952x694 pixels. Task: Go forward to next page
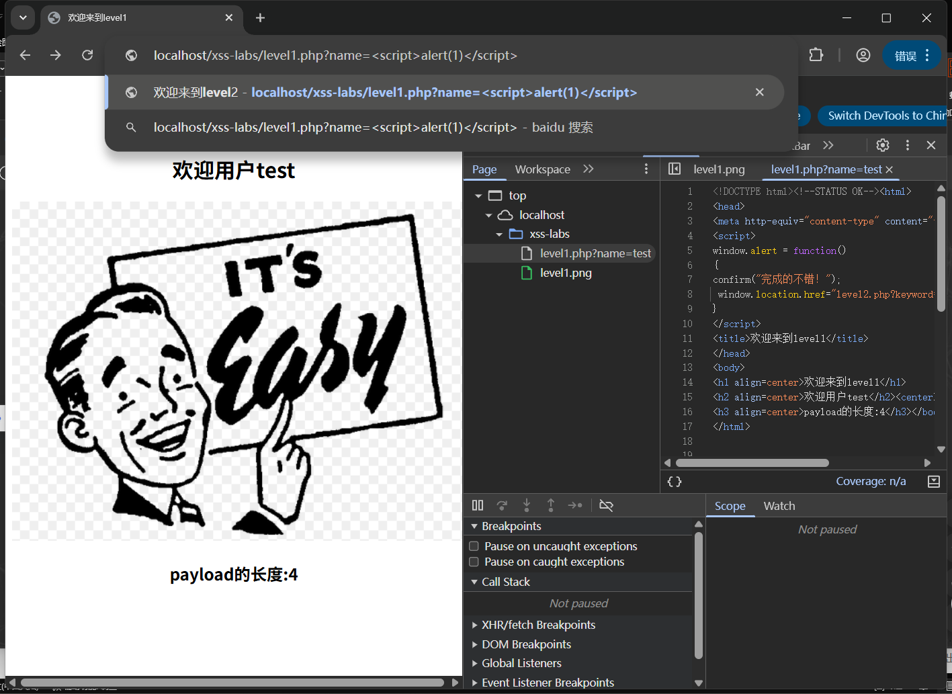click(x=56, y=55)
